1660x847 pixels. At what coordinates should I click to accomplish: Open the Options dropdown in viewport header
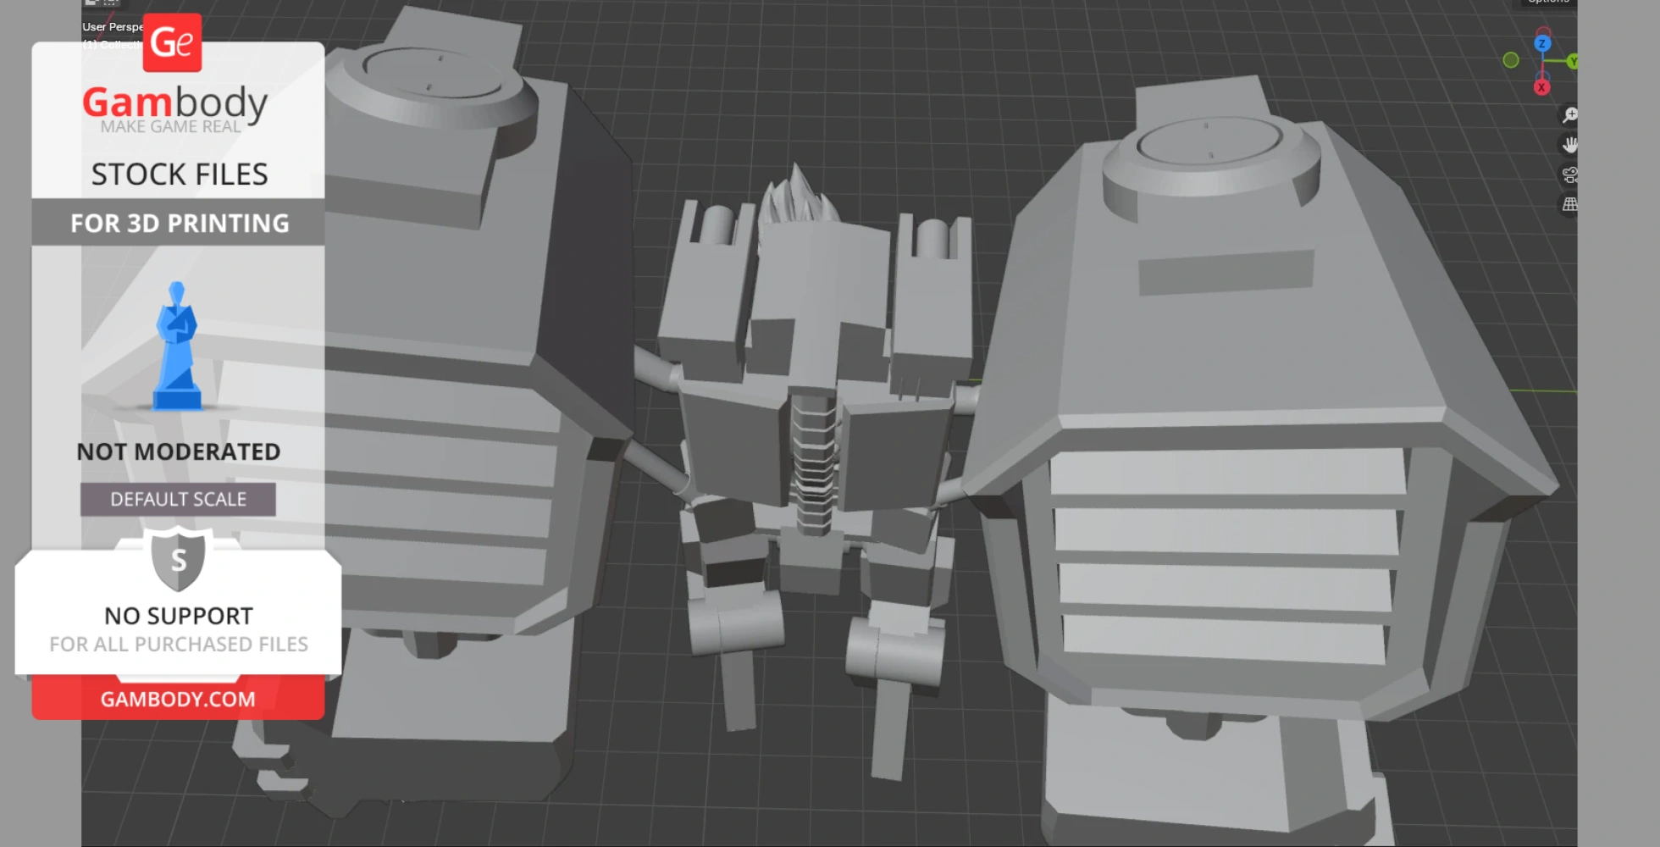tap(1548, 3)
